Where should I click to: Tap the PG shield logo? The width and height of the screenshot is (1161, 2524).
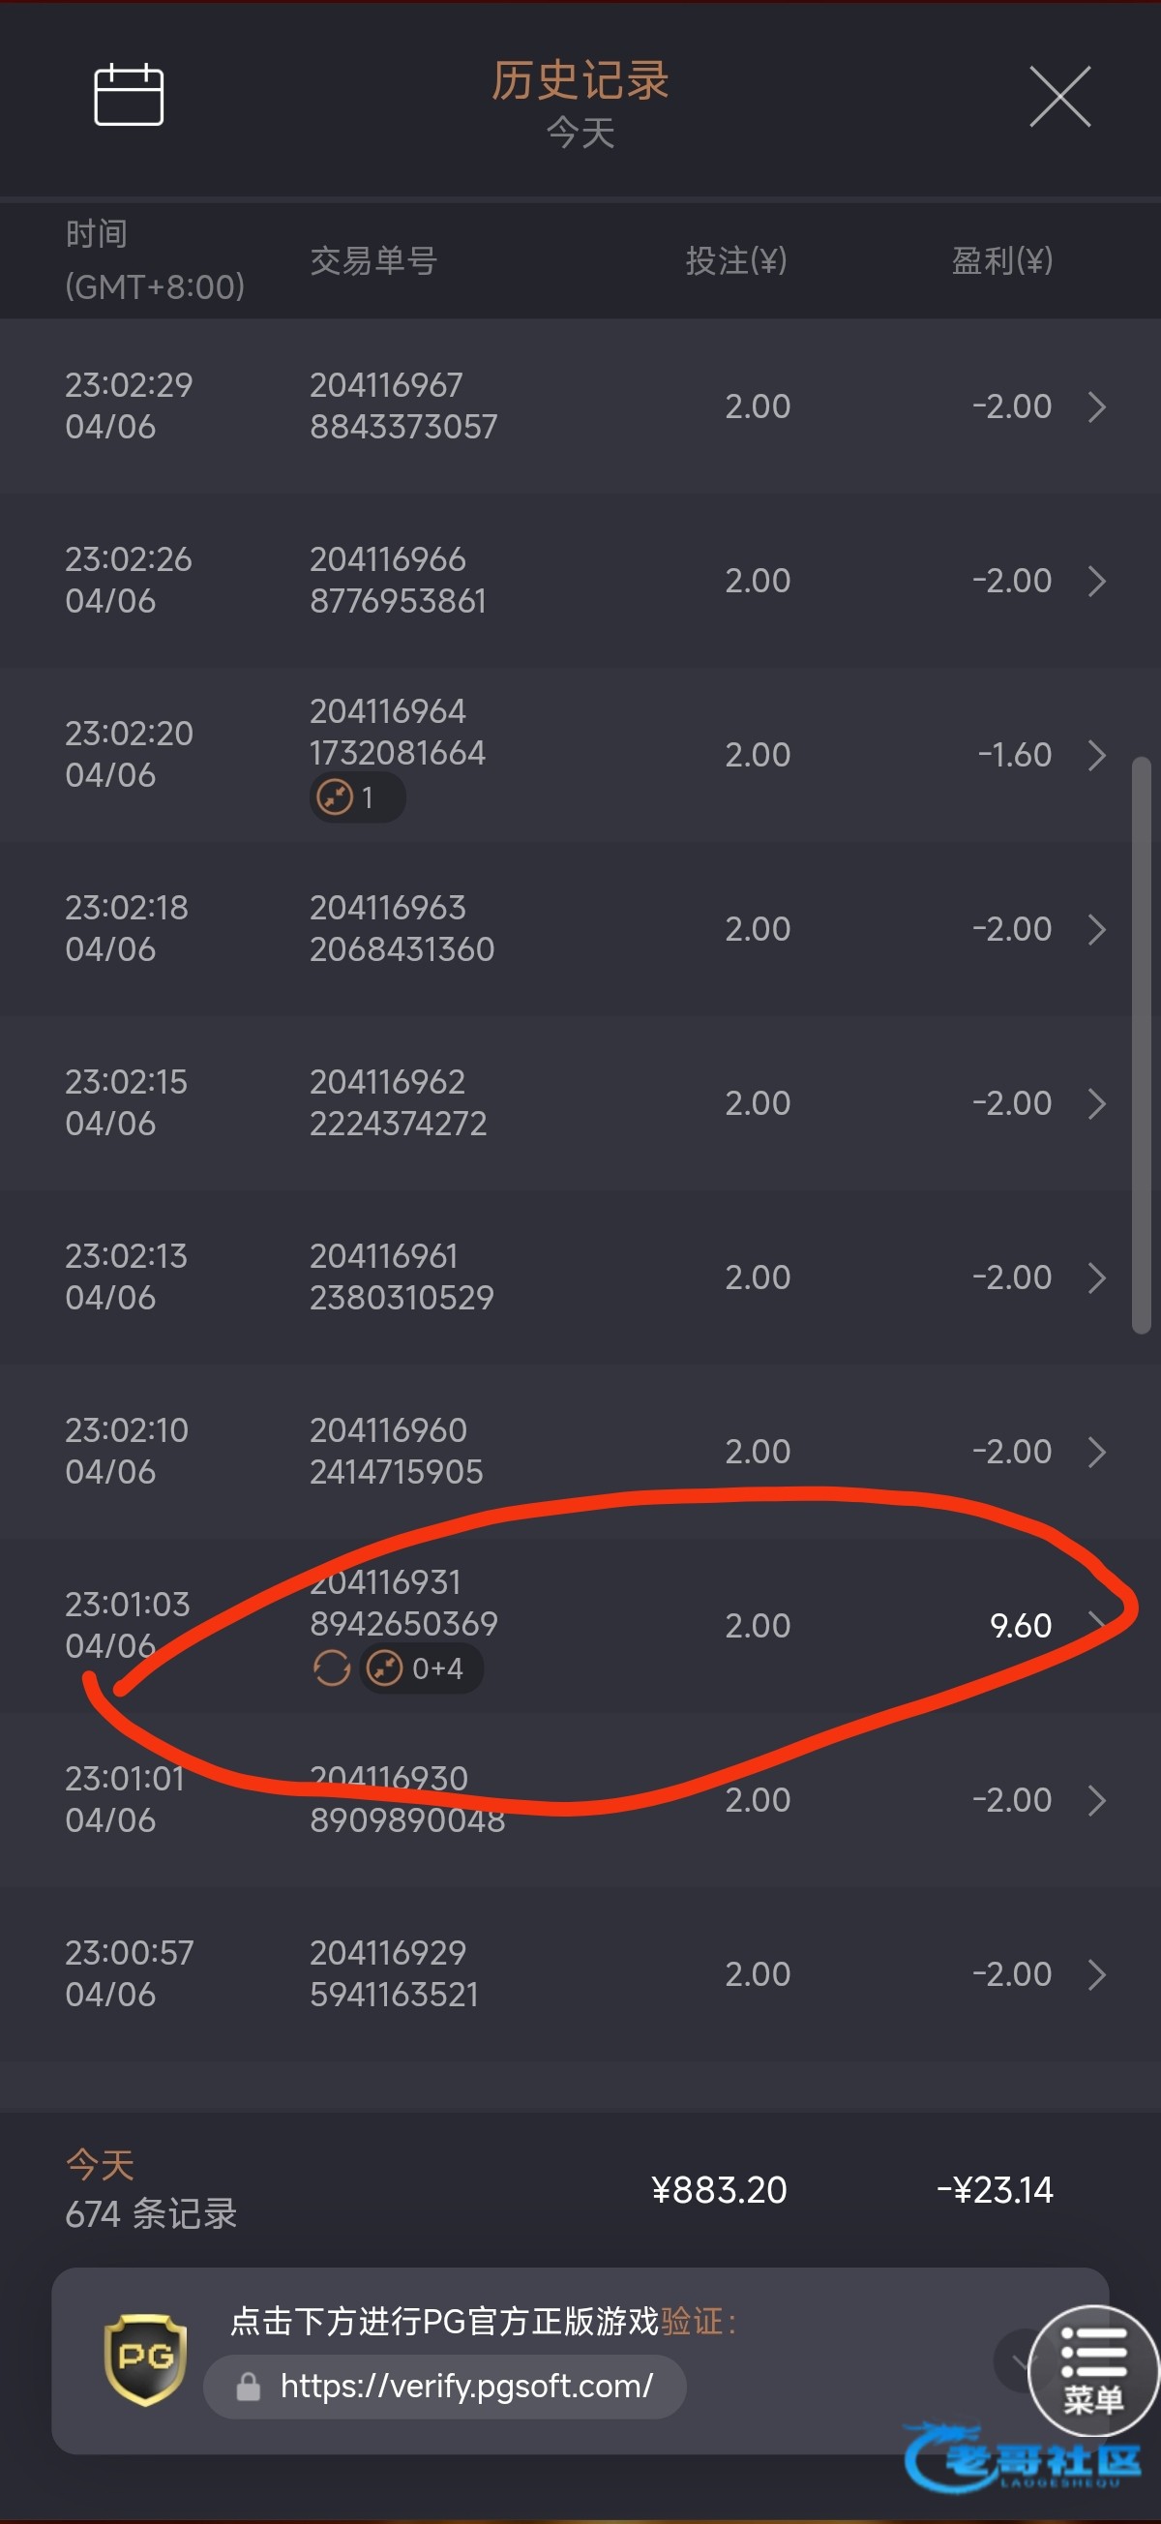pos(146,2359)
